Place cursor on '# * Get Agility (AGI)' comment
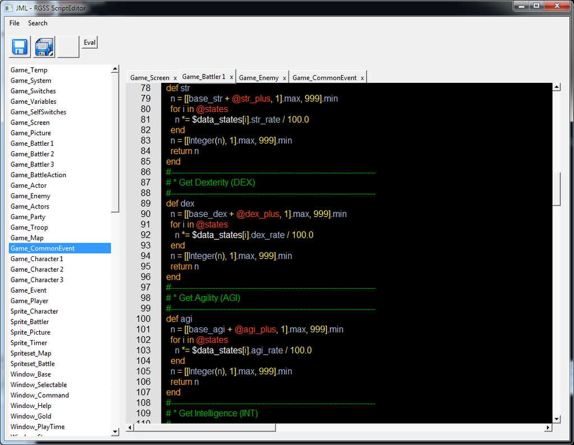 [x=203, y=298]
